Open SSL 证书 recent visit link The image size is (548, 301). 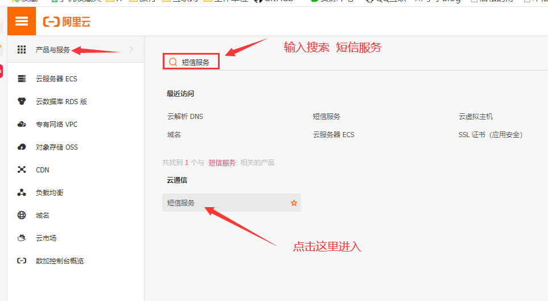[x=490, y=135]
